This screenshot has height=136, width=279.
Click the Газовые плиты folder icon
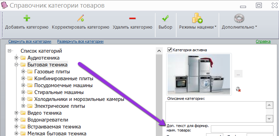pyautogui.click(x=30, y=72)
